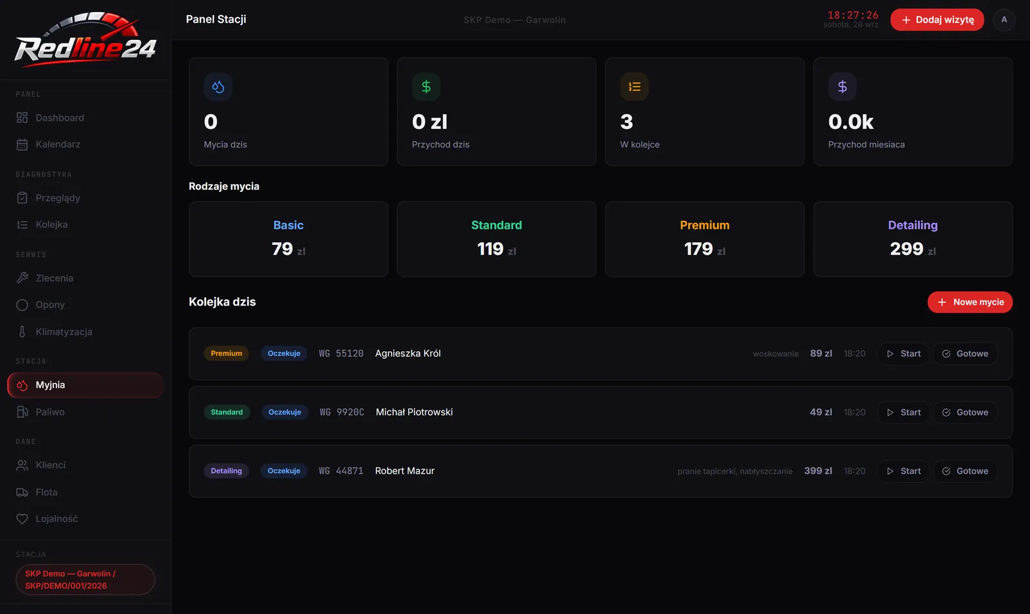Click the Detailing tag on Robert Mazur row
1030x614 pixels.
point(227,471)
